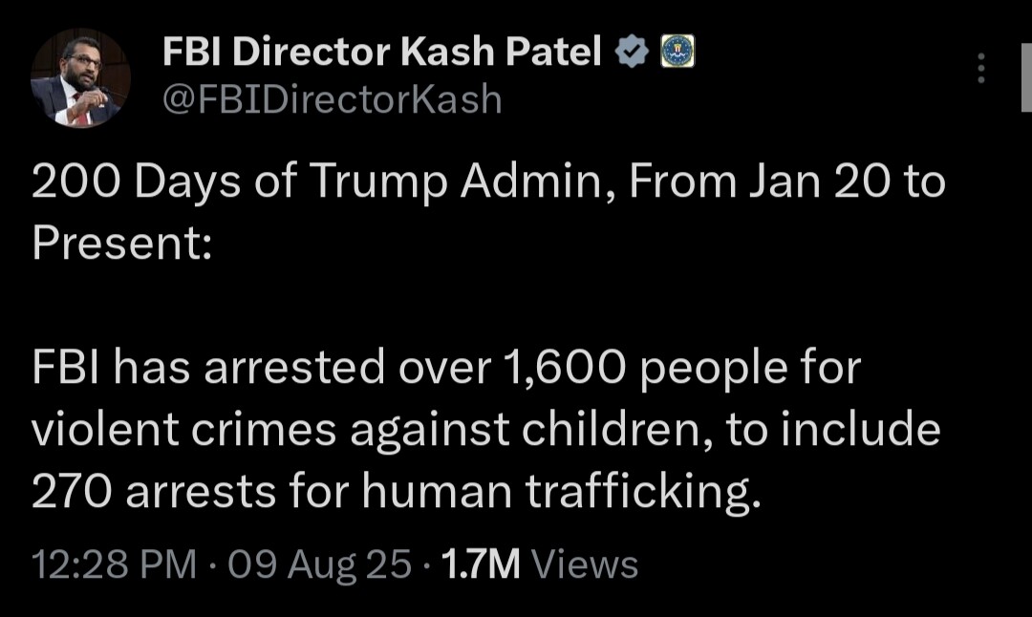
Task: Click the @FBIDirectorKash handle
Action: (x=332, y=97)
